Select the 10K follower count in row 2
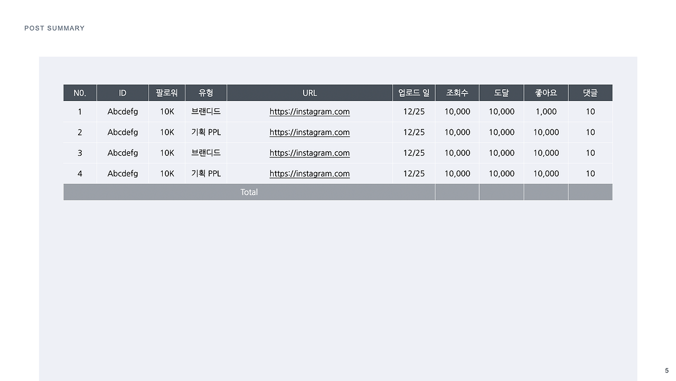Image resolution: width=676 pixels, height=381 pixels. click(167, 132)
